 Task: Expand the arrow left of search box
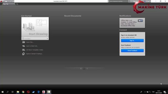coord(108,1)
